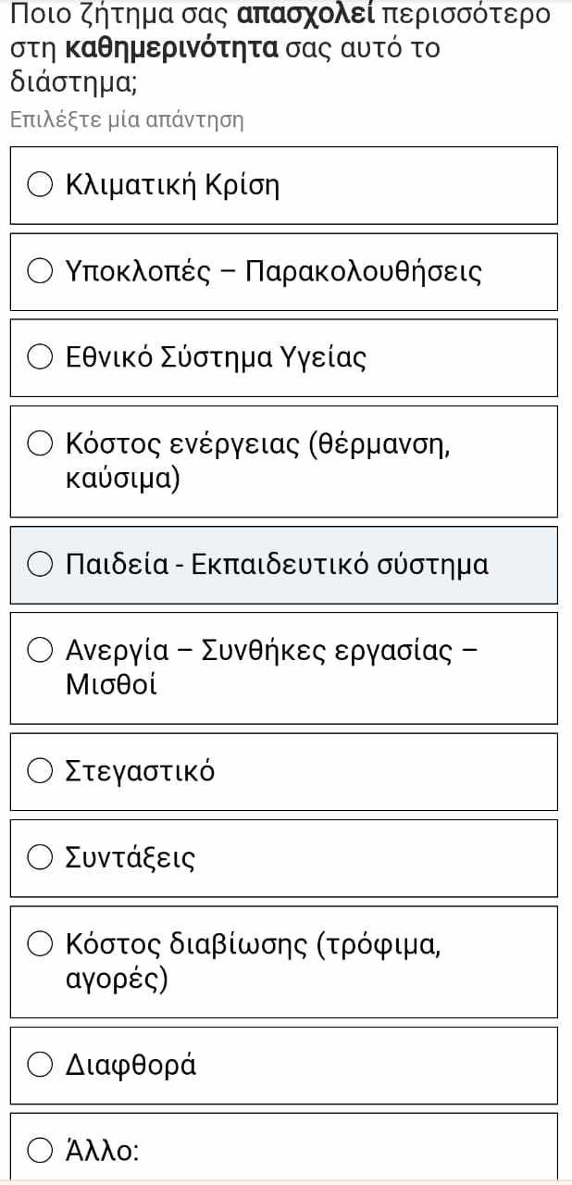The image size is (572, 1185).
Task: Click the 'Μισθοί' text in the unemployment option
Action: click(x=112, y=685)
